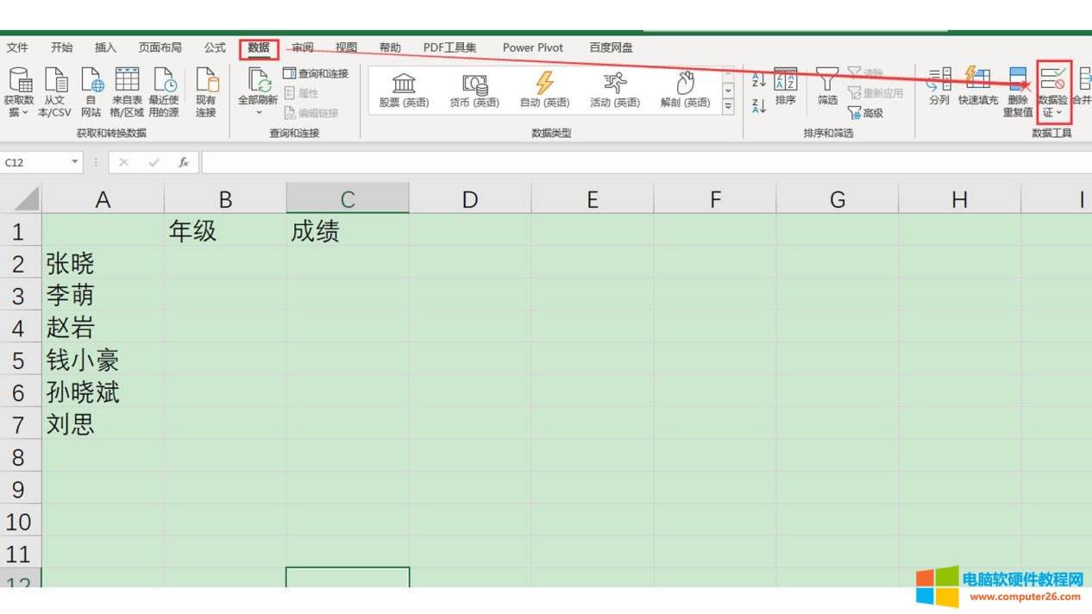
Task: Apply the 筛选 filter funnel
Action: click(x=827, y=87)
